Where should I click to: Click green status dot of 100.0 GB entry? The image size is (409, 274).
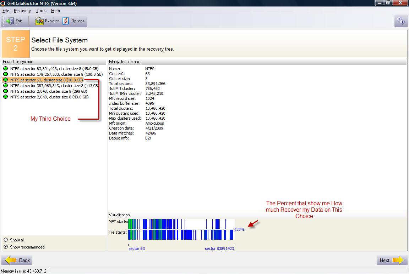[x=5, y=74]
